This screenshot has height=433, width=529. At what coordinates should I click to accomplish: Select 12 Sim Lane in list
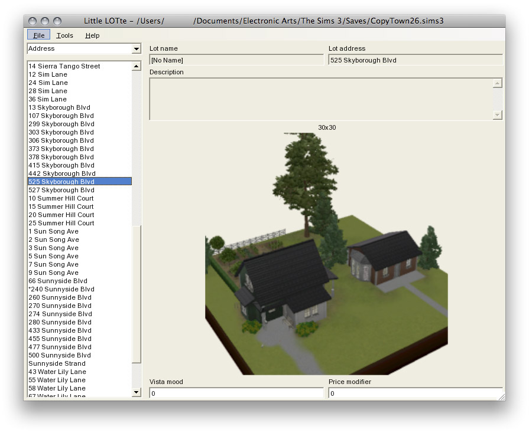[80, 74]
